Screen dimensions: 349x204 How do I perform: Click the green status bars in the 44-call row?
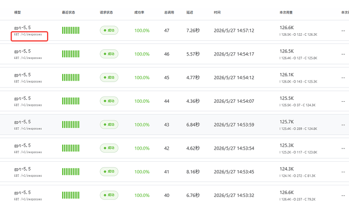[70, 101]
